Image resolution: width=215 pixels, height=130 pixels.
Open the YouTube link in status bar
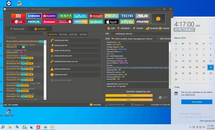tap(95, 105)
